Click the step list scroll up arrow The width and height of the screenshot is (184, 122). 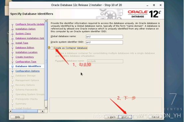click(x=46, y=21)
